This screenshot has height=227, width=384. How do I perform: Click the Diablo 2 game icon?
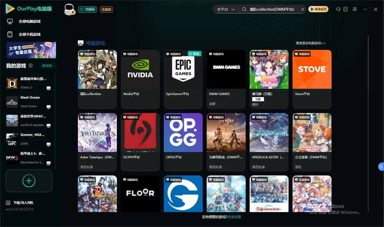(12, 83)
